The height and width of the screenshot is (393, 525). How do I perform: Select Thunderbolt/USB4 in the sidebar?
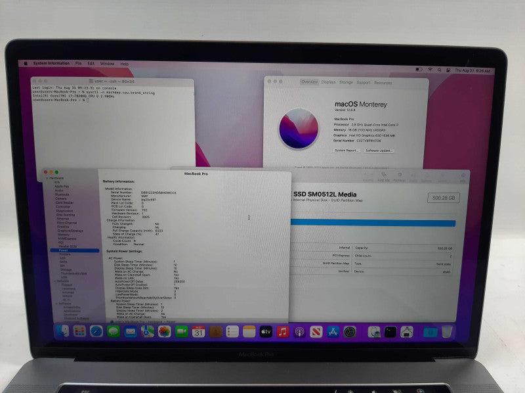tap(73, 273)
